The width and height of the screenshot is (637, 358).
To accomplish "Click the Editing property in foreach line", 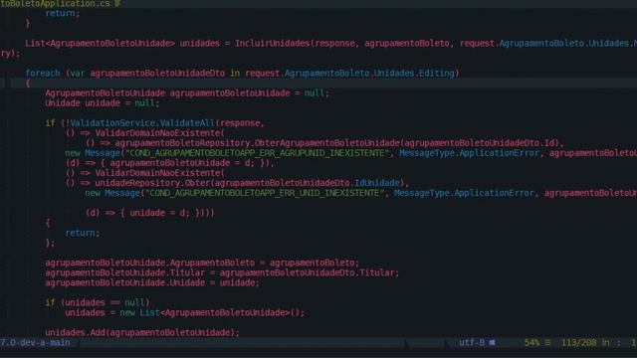I will (437, 74).
